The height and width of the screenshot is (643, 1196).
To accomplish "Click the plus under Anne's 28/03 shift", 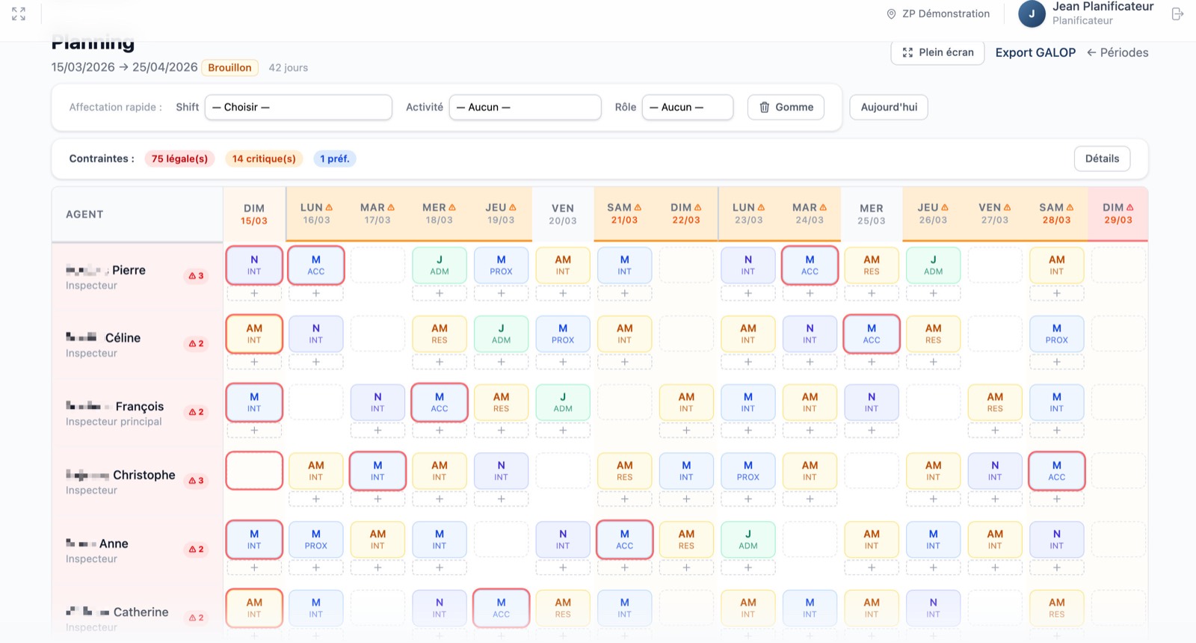I will click(x=1056, y=568).
